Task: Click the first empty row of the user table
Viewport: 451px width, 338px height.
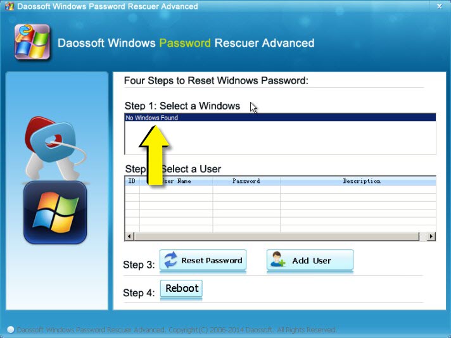Action: click(281, 189)
